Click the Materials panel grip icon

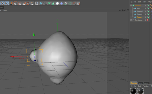coord(131,86)
